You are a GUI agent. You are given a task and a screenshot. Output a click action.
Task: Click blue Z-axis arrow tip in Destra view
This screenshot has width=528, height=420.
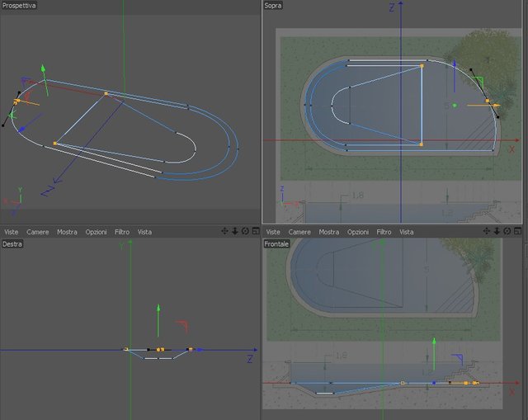200,350
